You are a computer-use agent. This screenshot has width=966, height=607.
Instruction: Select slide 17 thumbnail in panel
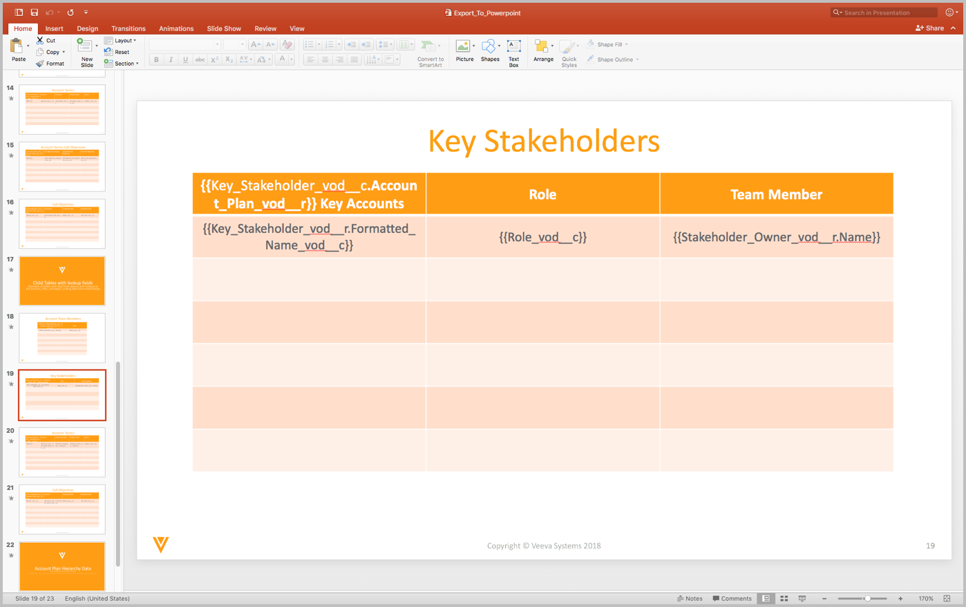coord(62,281)
